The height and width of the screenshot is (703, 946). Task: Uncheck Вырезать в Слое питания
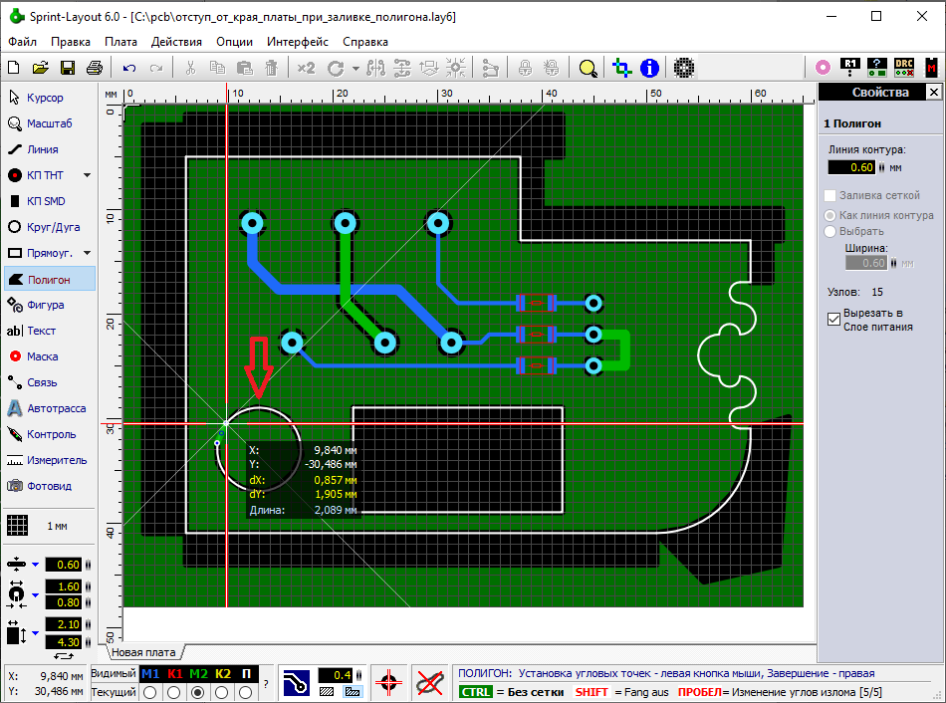click(834, 320)
